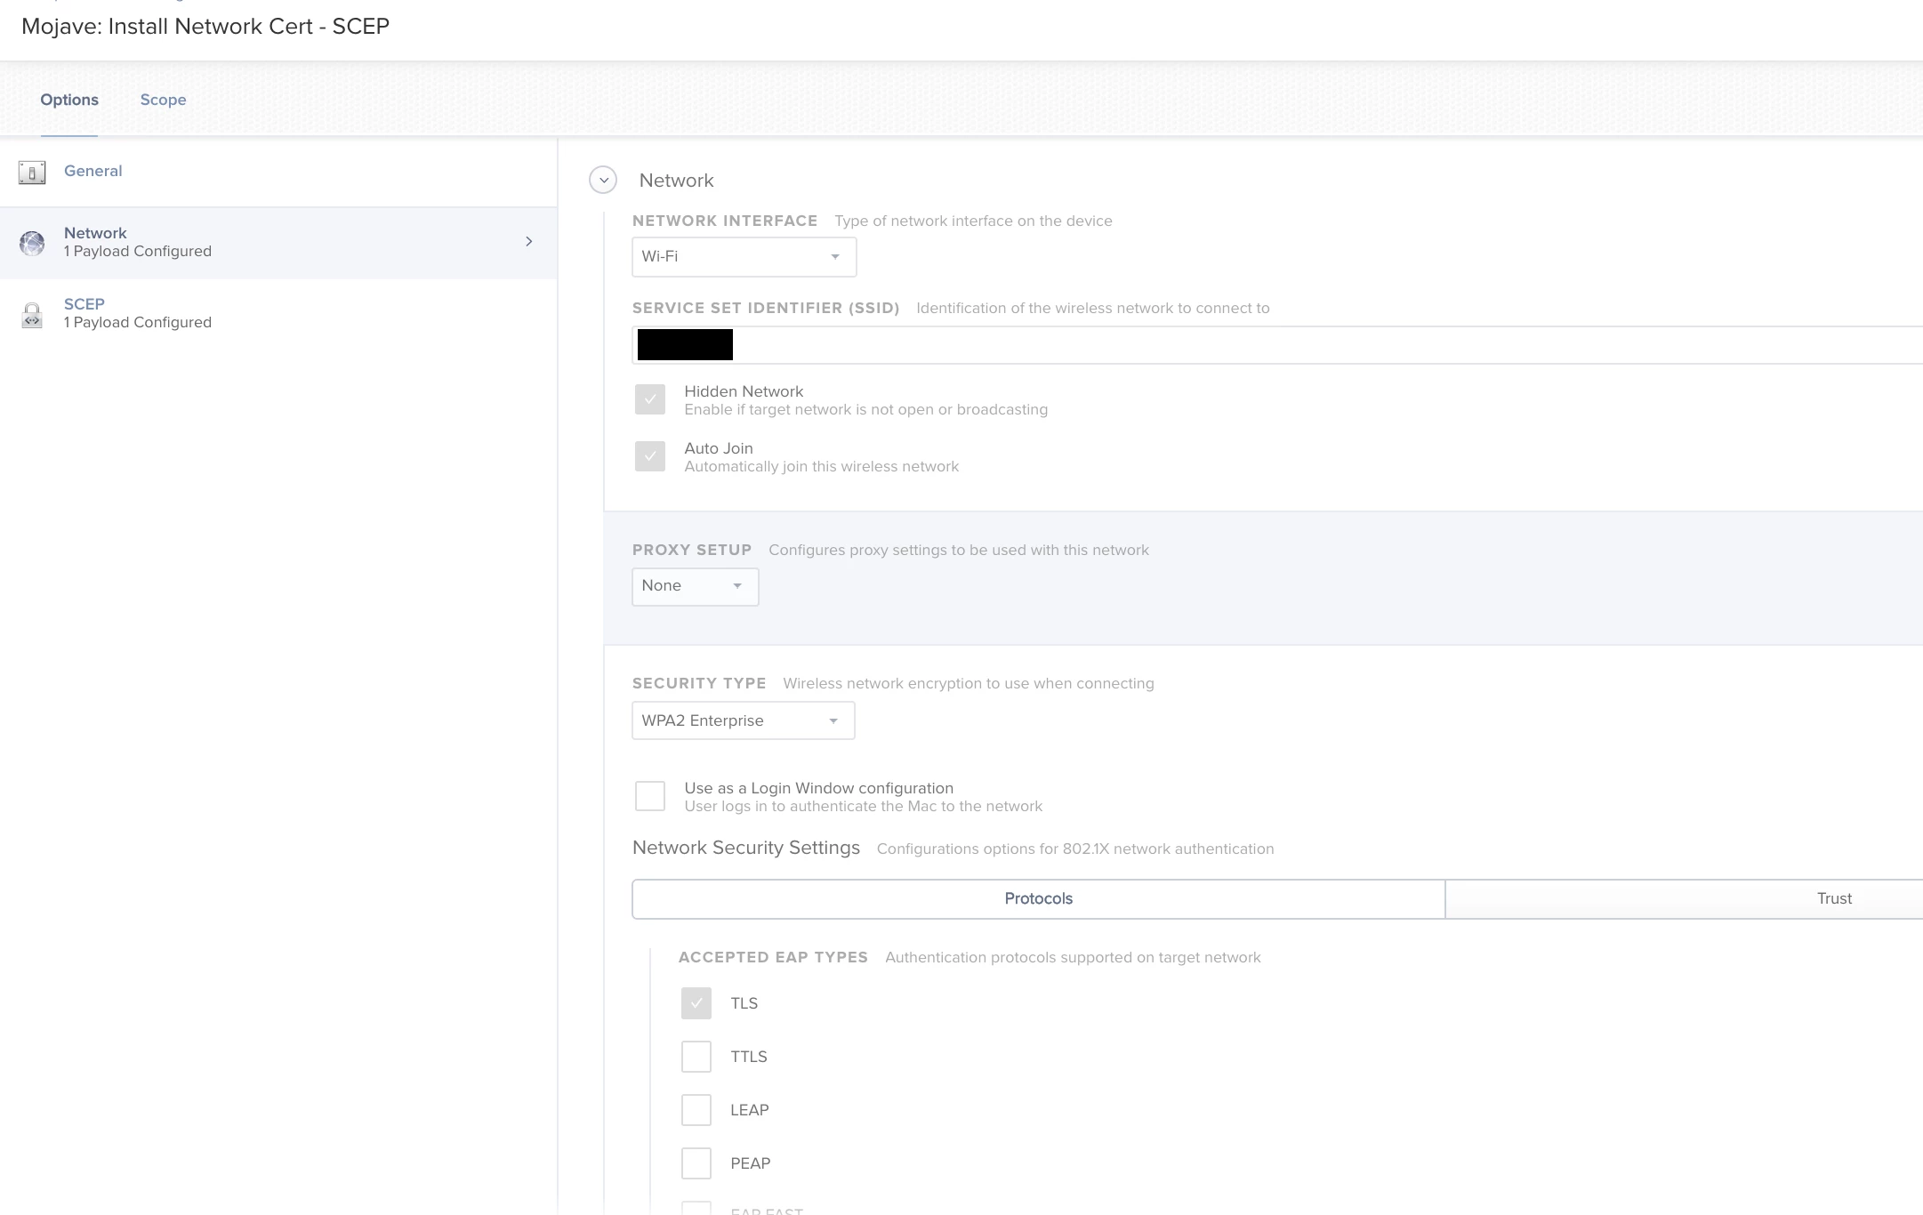Image resolution: width=1923 pixels, height=1215 pixels.
Task: Open the Proxy Setup None dropdown
Action: pyautogui.click(x=695, y=586)
